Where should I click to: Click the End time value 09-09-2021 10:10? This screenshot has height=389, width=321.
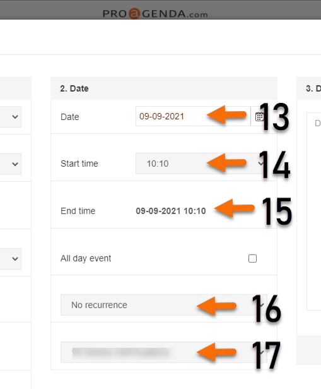(x=171, y=211)
